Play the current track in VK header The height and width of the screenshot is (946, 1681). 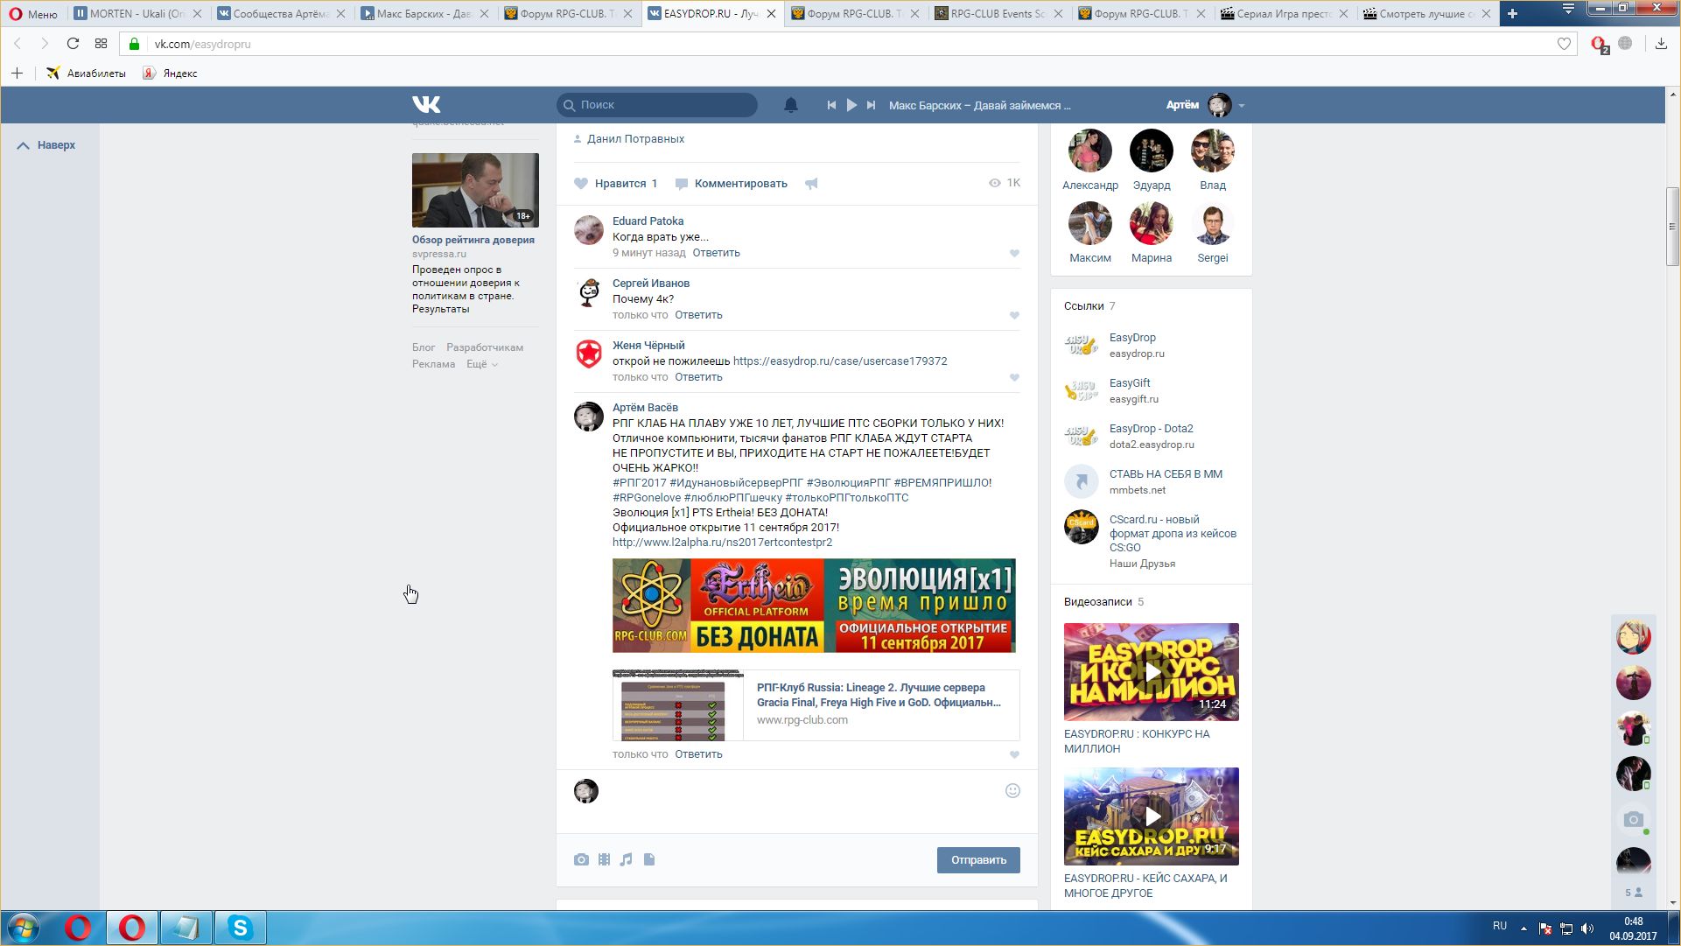[x=851, y=105]
